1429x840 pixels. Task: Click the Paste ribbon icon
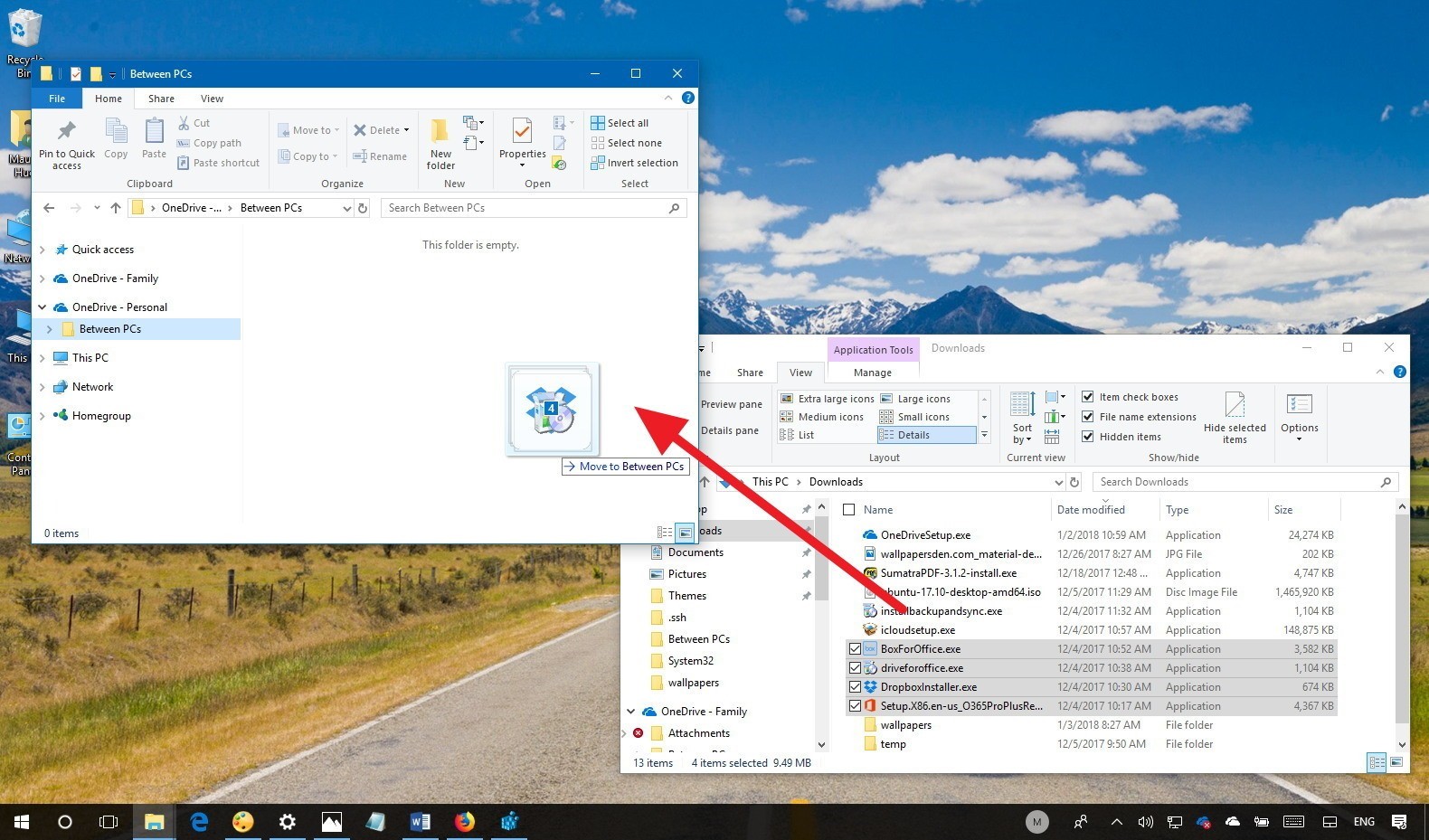pos(155,132)
